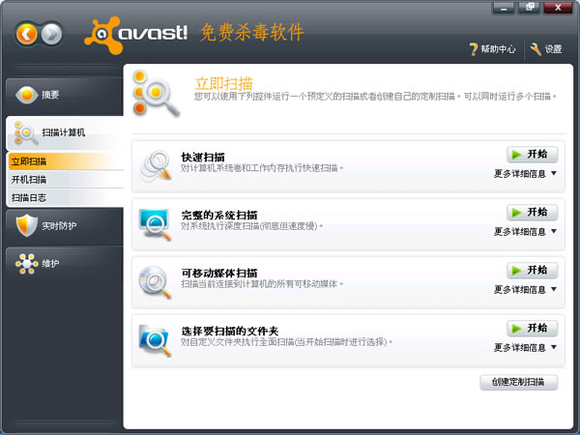Click the grey forward arrow button
The width and height of the screenshot is (580, 435).
52,35
